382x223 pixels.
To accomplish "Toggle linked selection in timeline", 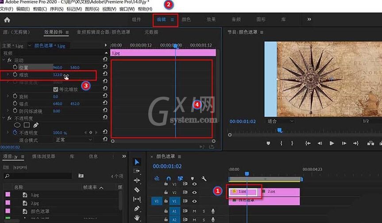I will coord(180,178).
